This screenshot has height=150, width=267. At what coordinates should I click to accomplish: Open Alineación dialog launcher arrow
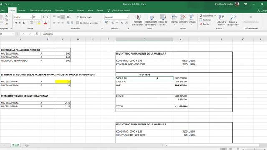[x=102, y=28]
